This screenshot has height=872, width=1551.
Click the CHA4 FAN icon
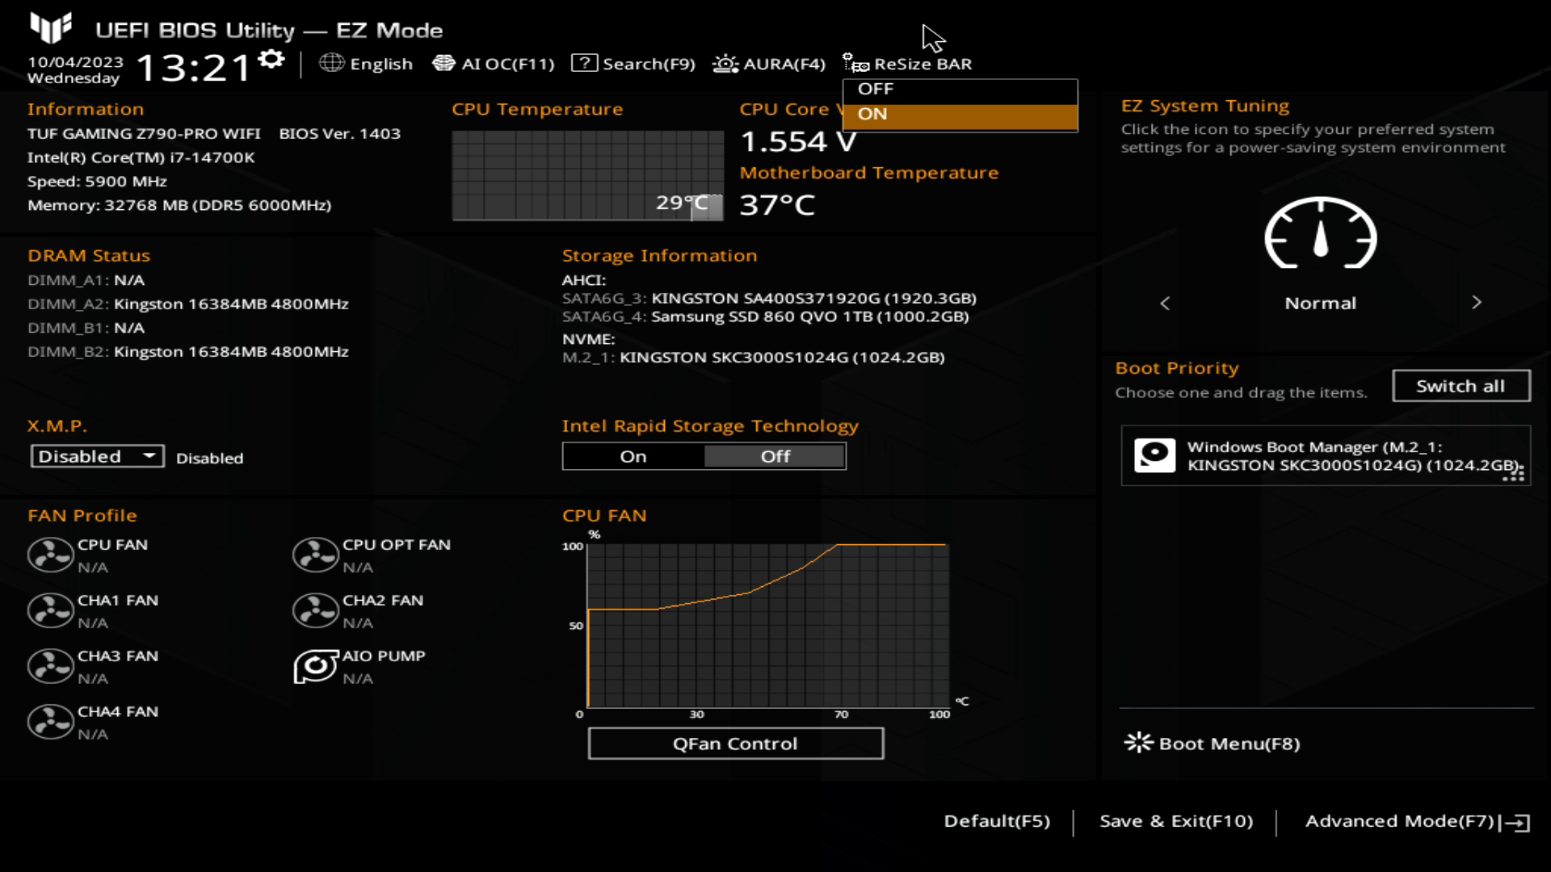pyautogui.click(x=50, y=722)
